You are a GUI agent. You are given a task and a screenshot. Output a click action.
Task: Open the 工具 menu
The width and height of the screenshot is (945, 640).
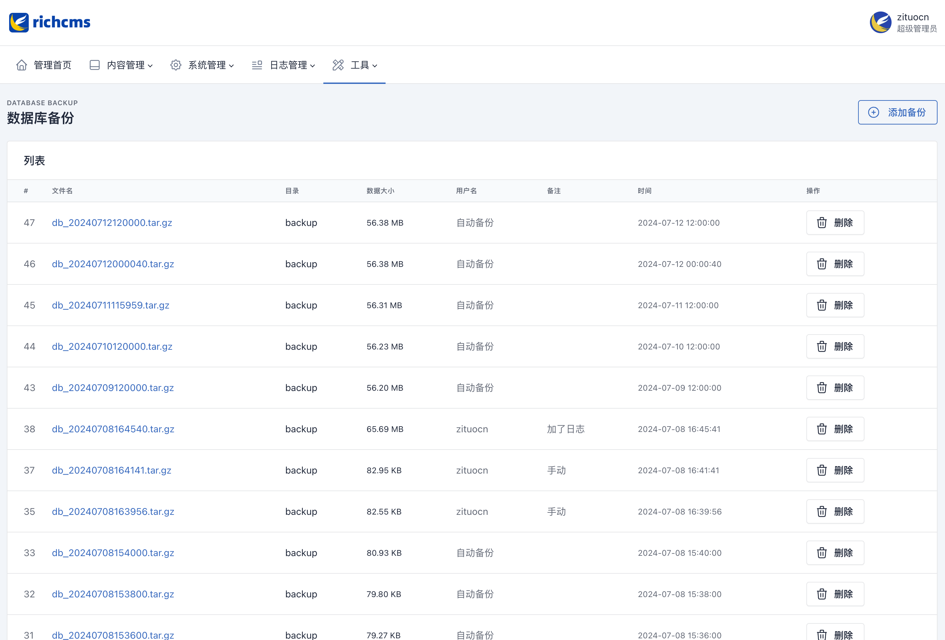[354, 65]
